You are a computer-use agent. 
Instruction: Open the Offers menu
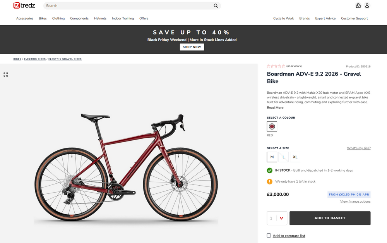click(144, 18)
